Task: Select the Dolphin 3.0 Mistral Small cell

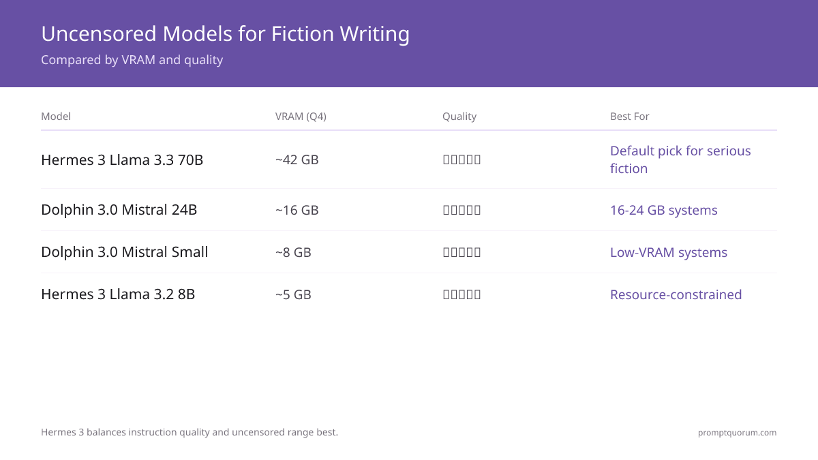Action: (x=125, y=252)
